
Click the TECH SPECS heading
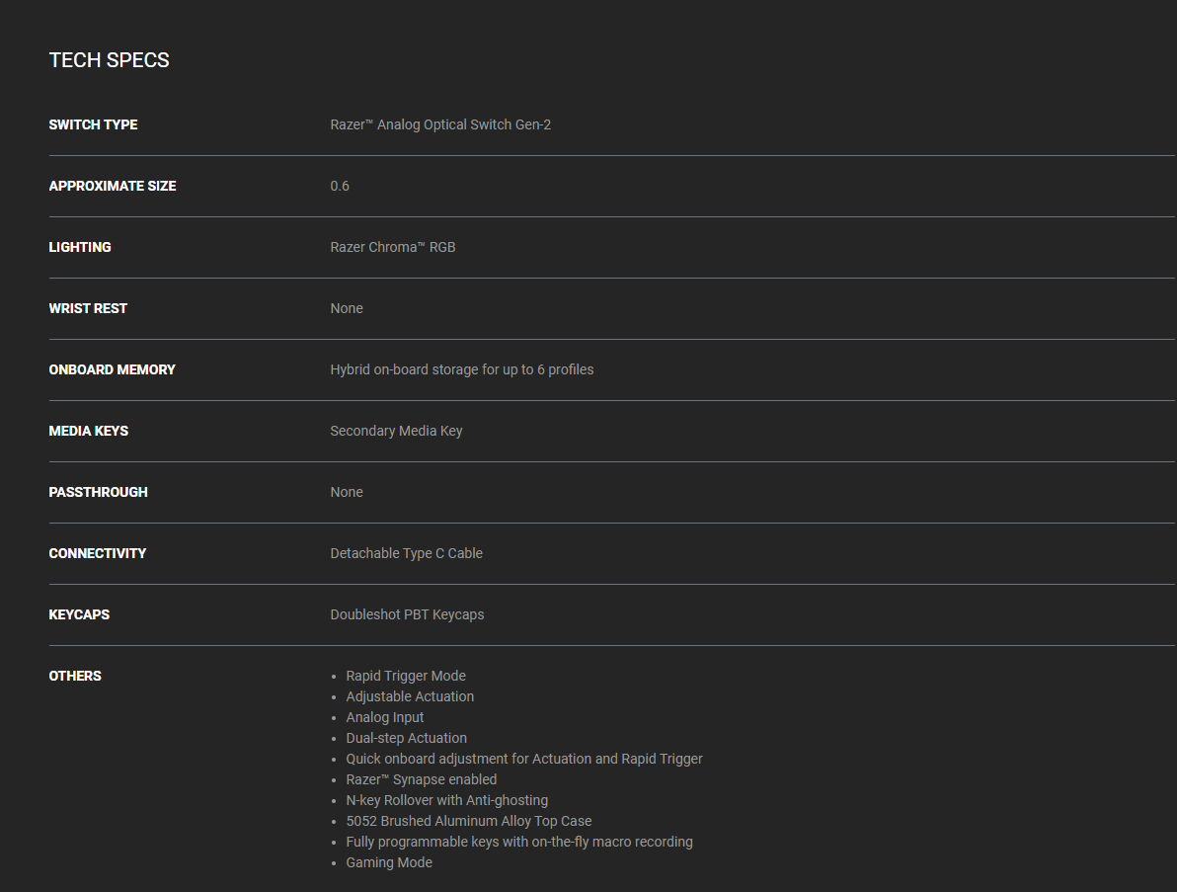coord(109,60)
